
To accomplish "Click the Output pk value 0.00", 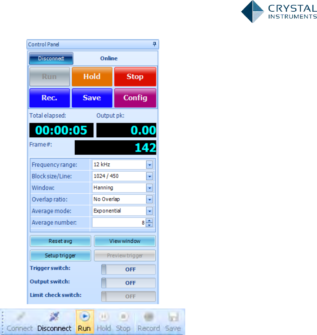I will coord(127,130).
